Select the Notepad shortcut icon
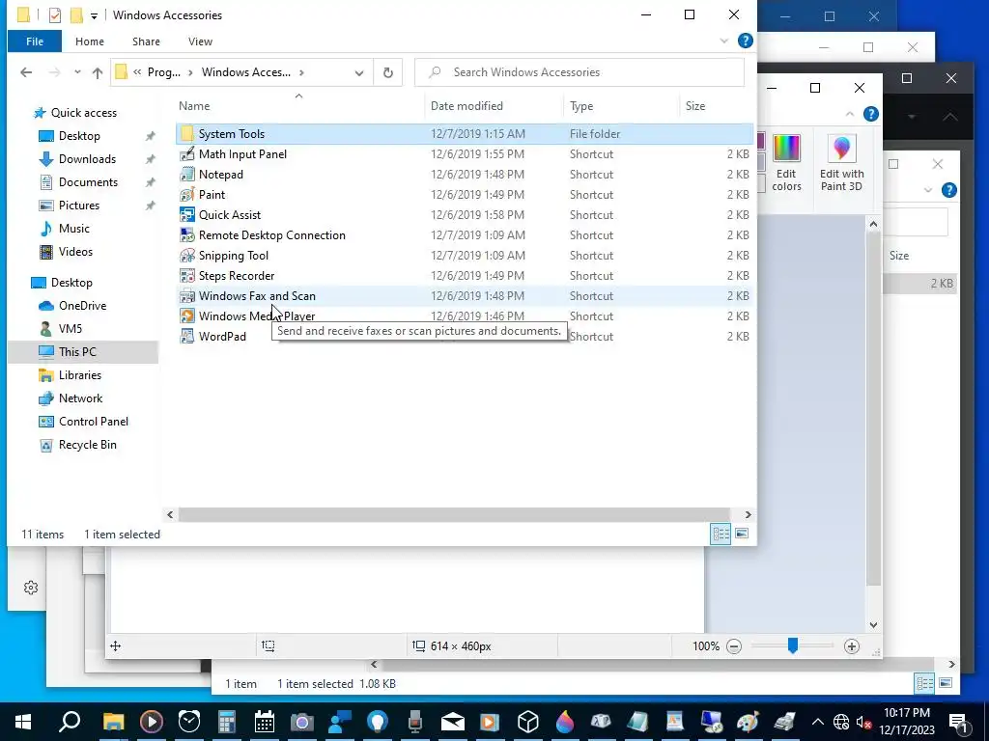Viewport: 989px width, 741px height. 186,174
